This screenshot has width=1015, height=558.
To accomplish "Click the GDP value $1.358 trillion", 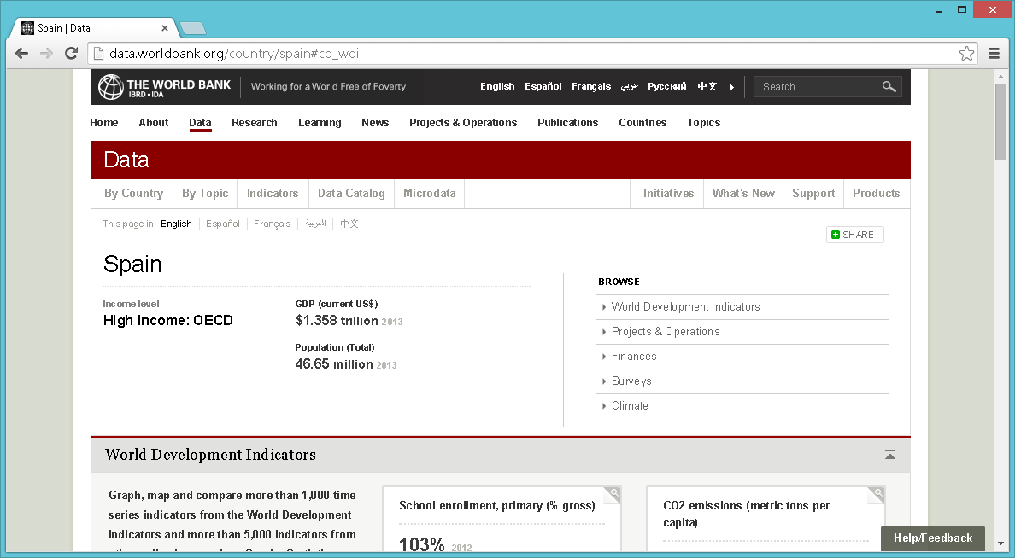I will (x=337, y=321).
